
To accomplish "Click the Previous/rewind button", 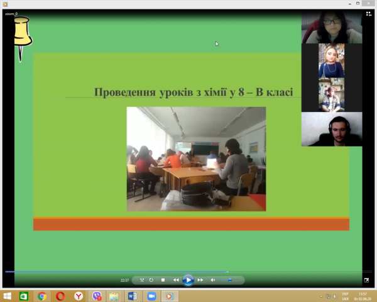I will point(176,280).
